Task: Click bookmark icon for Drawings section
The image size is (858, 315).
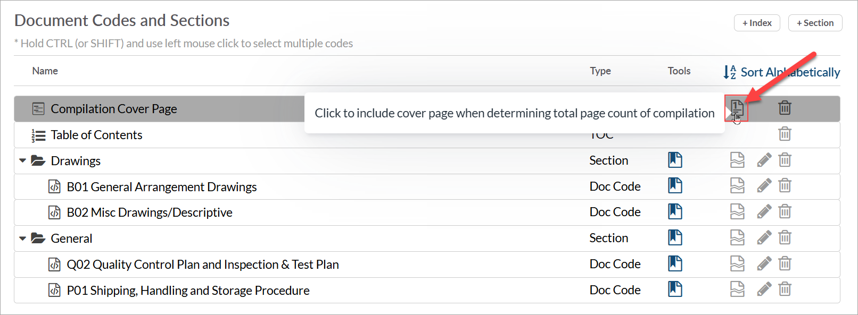Action: pos(675,160)
